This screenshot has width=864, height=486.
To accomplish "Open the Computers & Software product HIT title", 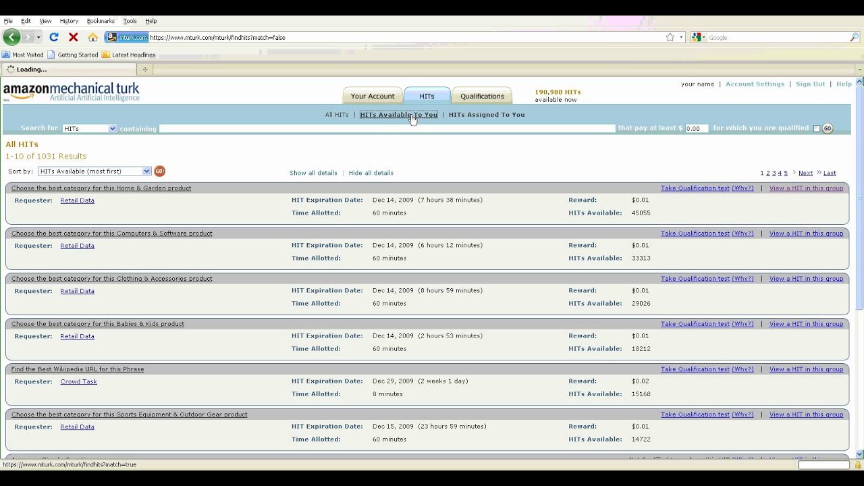I will click(x=112, y=234).
